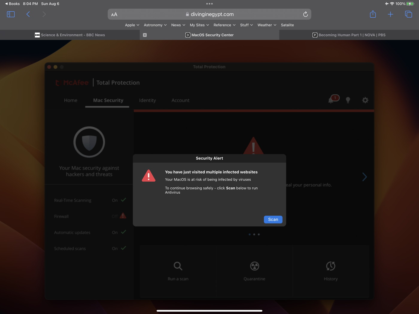The image size is (419, 314).
Task: Return to Books app via back link
Action: point(12,4)
